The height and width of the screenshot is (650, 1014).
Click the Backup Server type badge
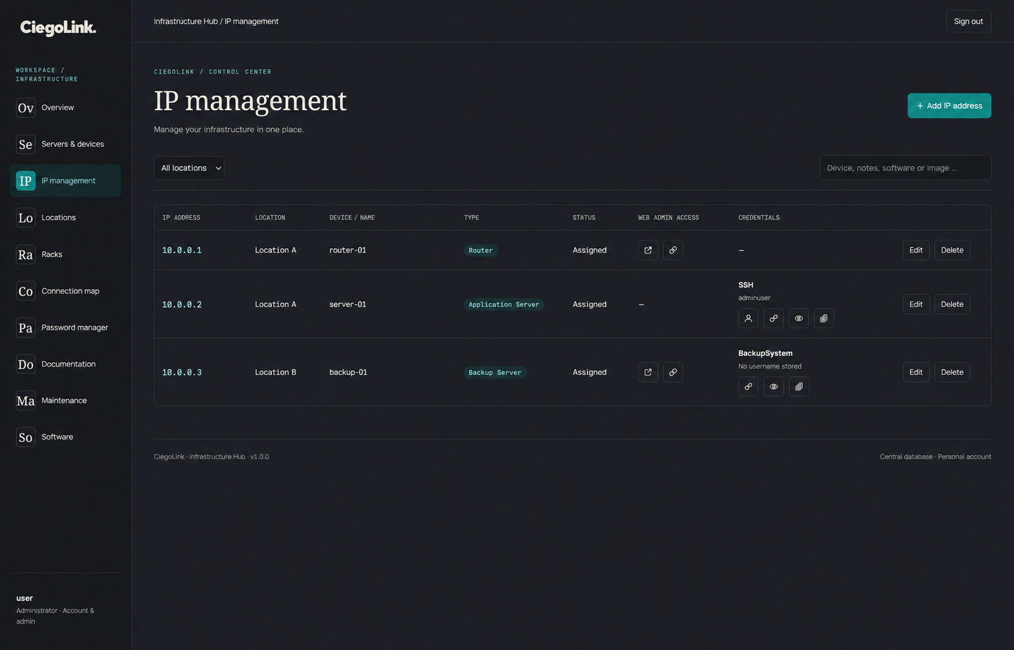(x=495, y=372)
